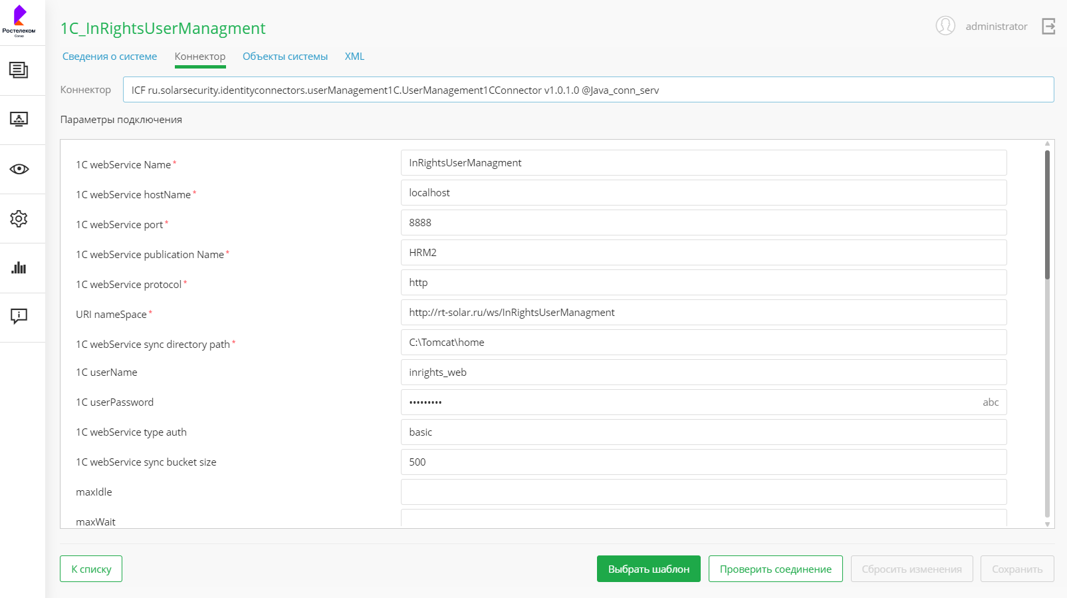
Task: Click the parameters panel scrollbar down arrow
Action: coord(1047,524)
